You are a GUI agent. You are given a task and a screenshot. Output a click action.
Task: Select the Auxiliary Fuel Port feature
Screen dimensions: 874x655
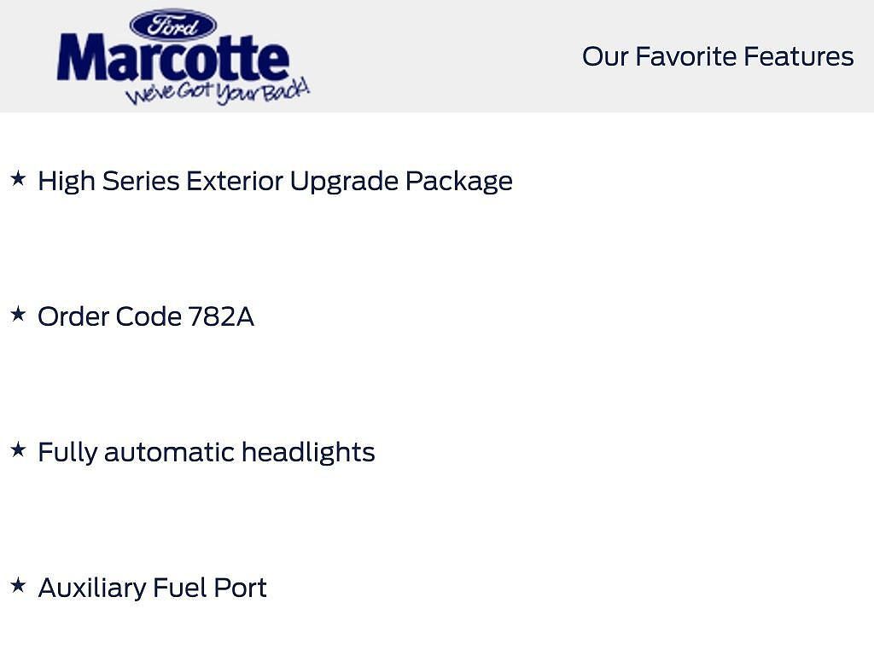point(153,588)
